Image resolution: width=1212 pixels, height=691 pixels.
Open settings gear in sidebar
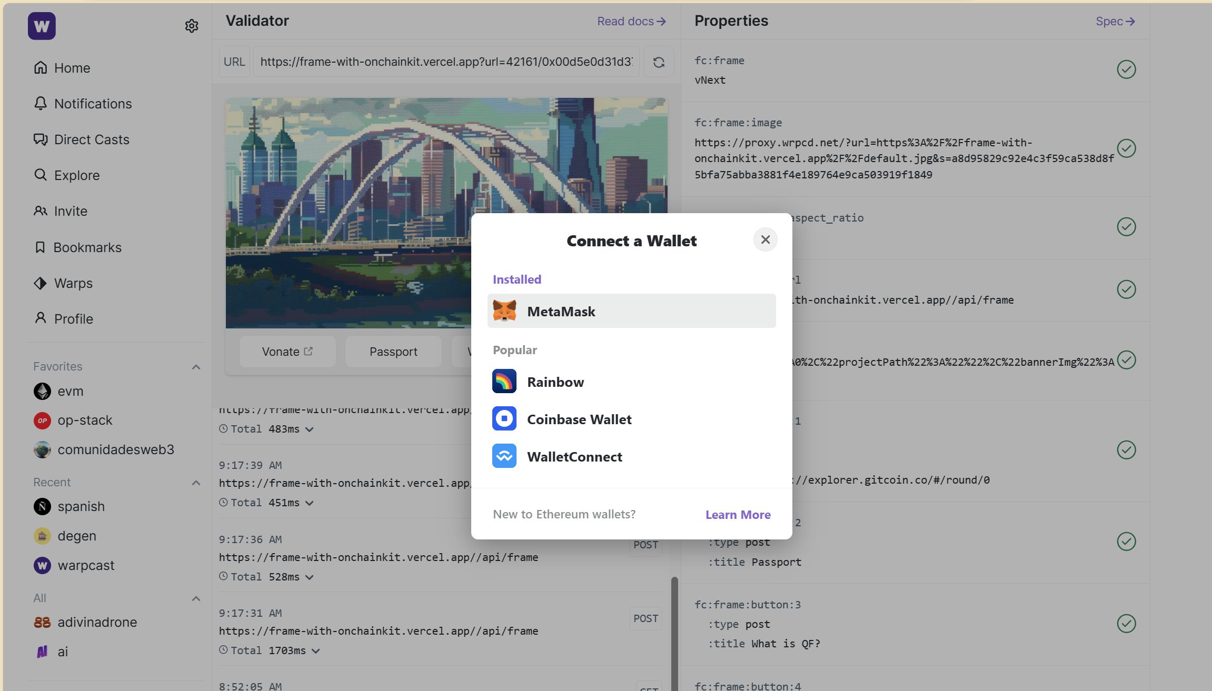pos(192,26)
